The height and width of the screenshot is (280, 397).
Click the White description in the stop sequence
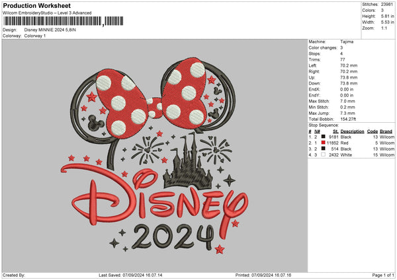[346, 155]
